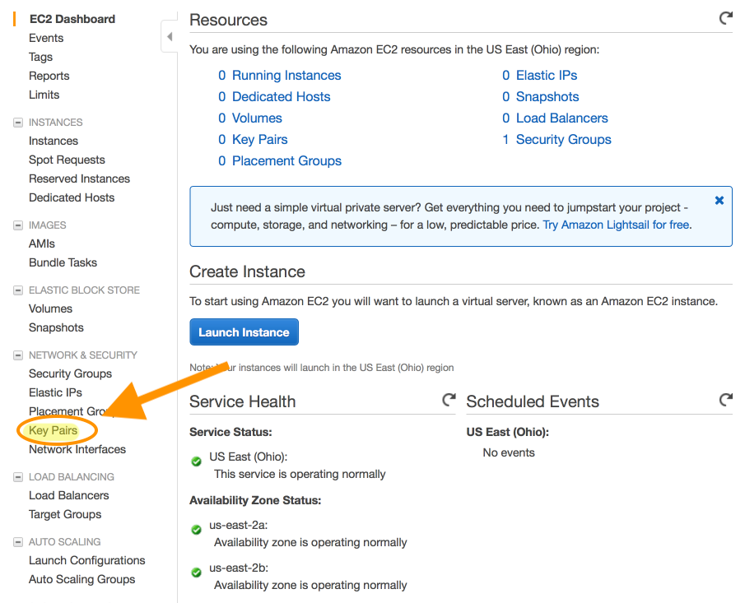The image size is (745, 603).
Task: Collapse the IMAGES section
Action: click(18, 225)
